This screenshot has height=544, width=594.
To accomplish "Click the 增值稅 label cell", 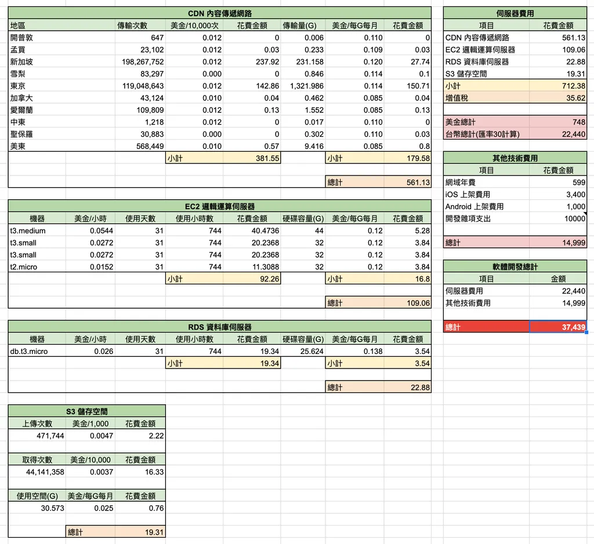I will coord(487,98).
